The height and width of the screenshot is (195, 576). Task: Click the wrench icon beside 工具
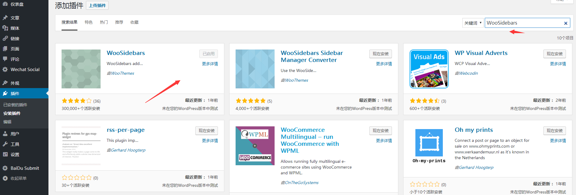tap(5, 144)
